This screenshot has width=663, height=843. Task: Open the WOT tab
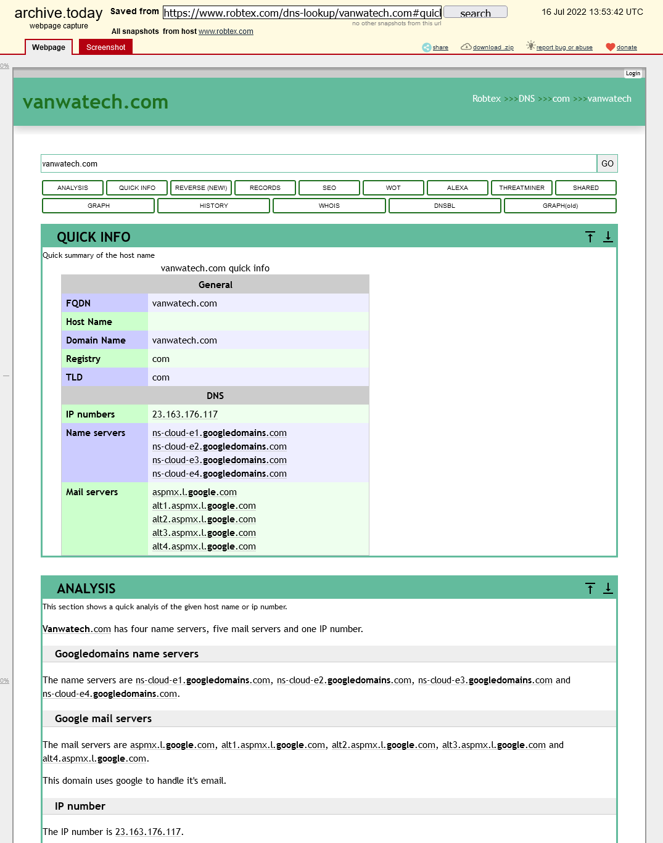tap(393, 187)
